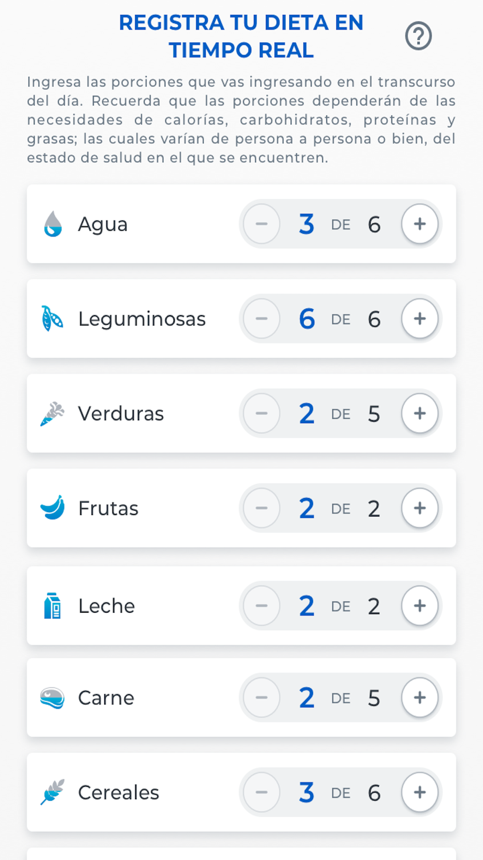The width and height of the screenshot is (483, 860).
Task: Subtract a Cereales portion
Action: coord(262,792)
